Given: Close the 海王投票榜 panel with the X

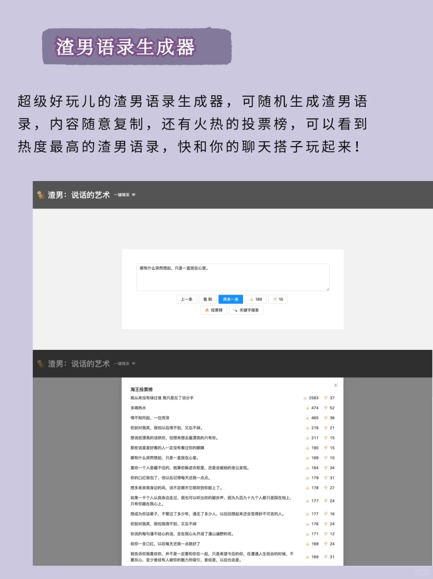Looking at the screenshot, I should click(x=336, y=385).
